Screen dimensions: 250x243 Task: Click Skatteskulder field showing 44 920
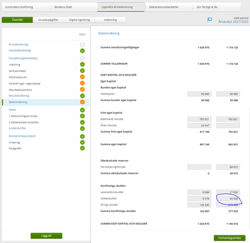(x=228, y=199)
